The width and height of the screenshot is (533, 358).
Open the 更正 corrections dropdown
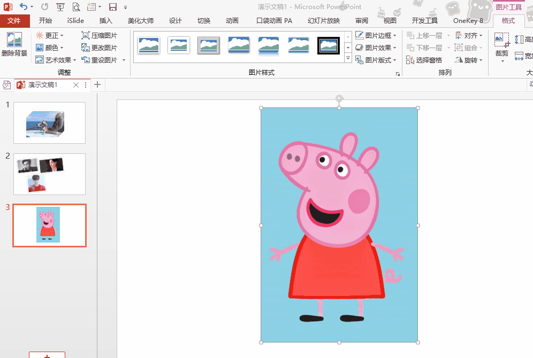click(50, 36)
